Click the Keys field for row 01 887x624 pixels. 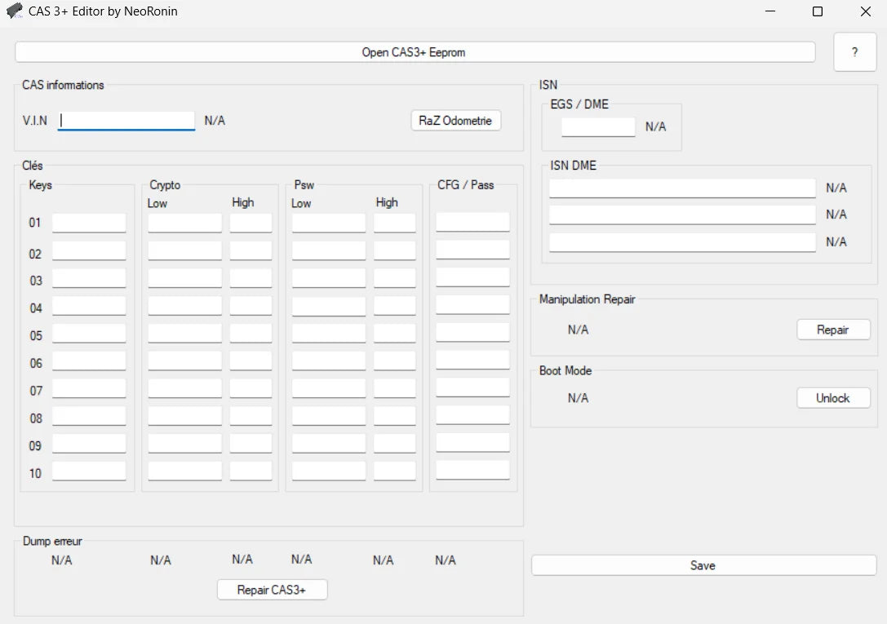pos(89,223)
